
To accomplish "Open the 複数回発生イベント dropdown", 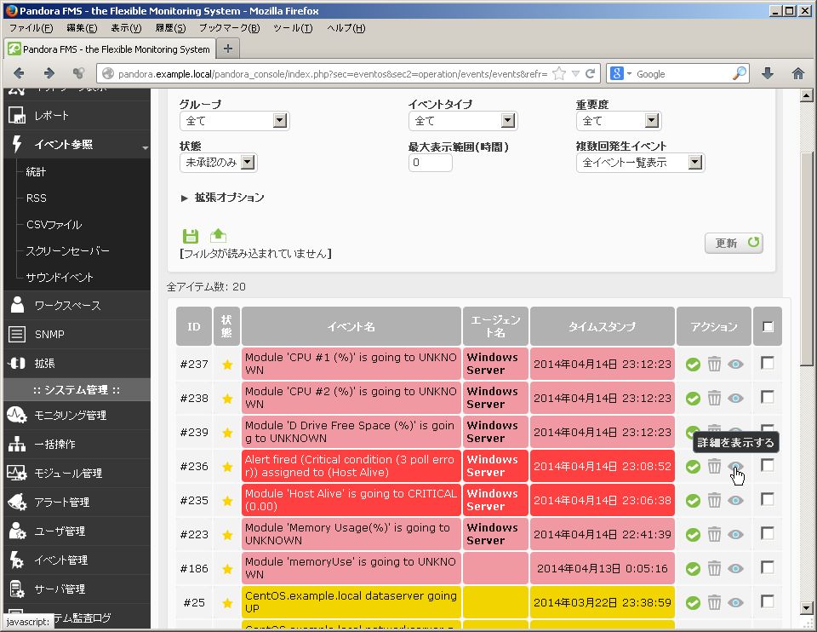I will (640, 163).
